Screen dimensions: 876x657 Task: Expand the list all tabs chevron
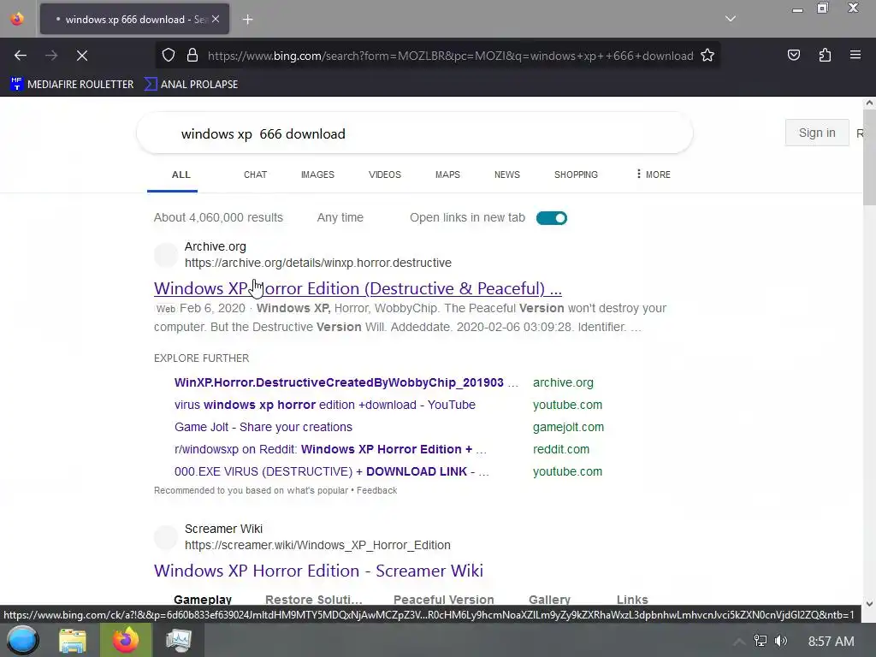coord(731,19)
